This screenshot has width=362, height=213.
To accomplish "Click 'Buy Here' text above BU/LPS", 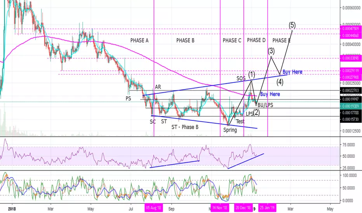I will (270, 94).
